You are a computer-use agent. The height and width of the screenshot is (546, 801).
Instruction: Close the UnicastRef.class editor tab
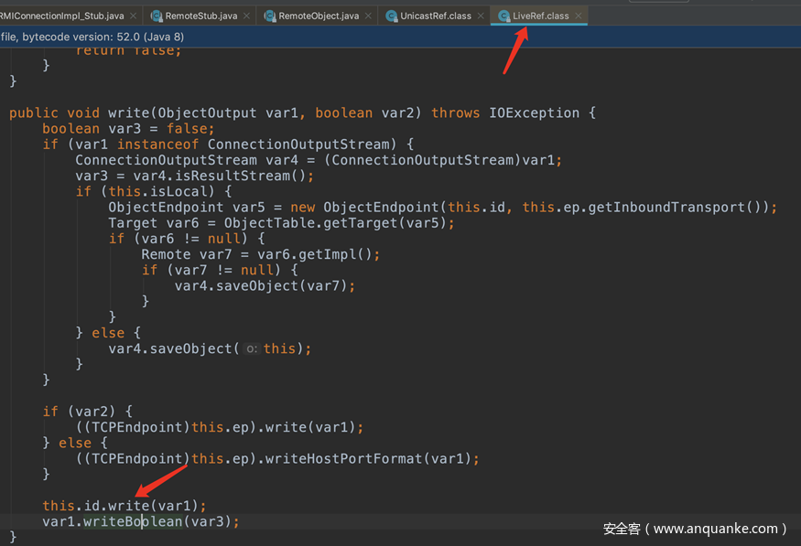pyautogui.click(x=482, y=16)
